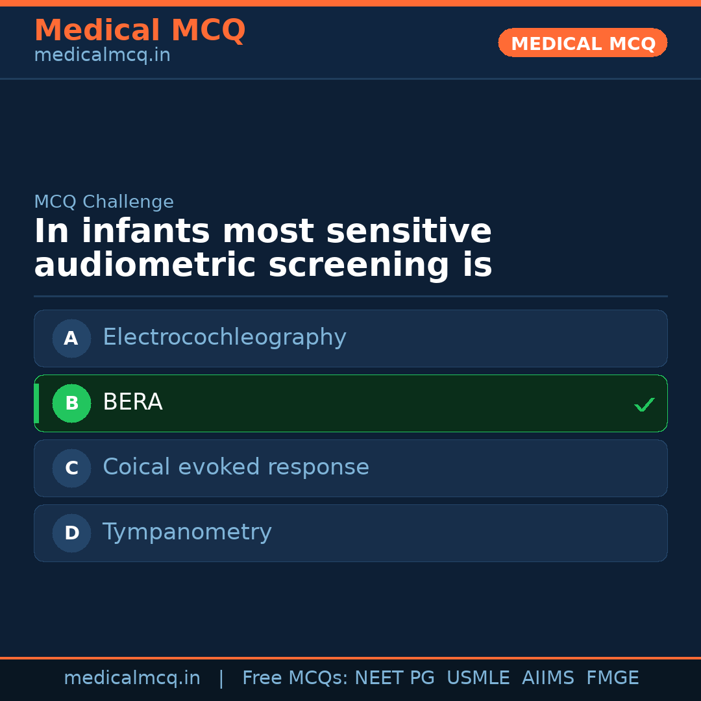This screenshot has width=701, height=701.
Task: Click the Free MCQs footer text
Action: 295,678
